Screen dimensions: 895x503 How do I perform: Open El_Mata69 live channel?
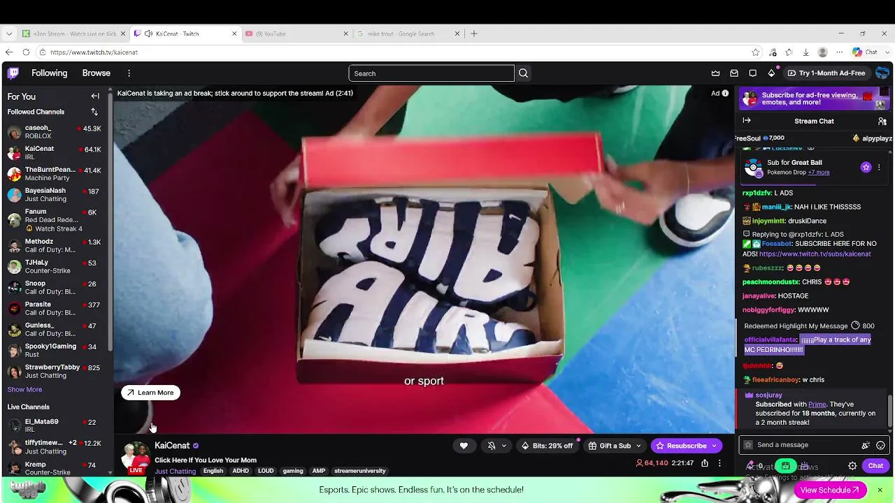[x=55, y=425]
